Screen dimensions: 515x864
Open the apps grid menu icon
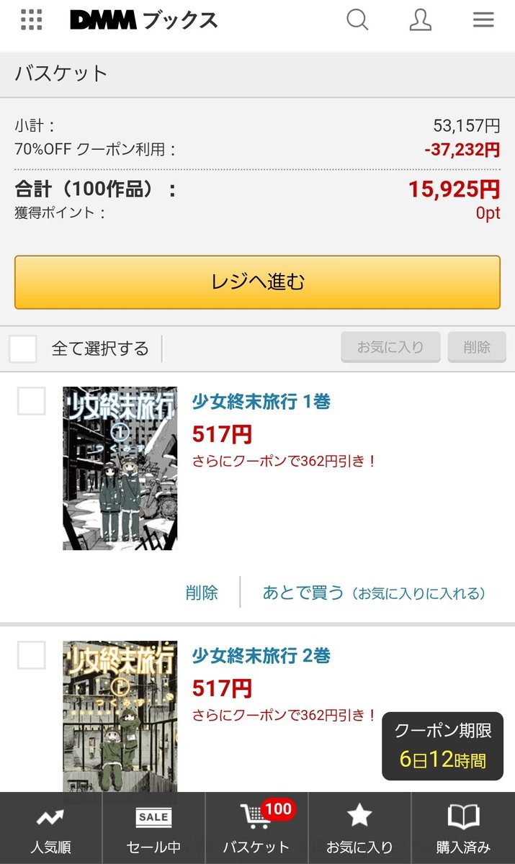(x=32, y=20)
